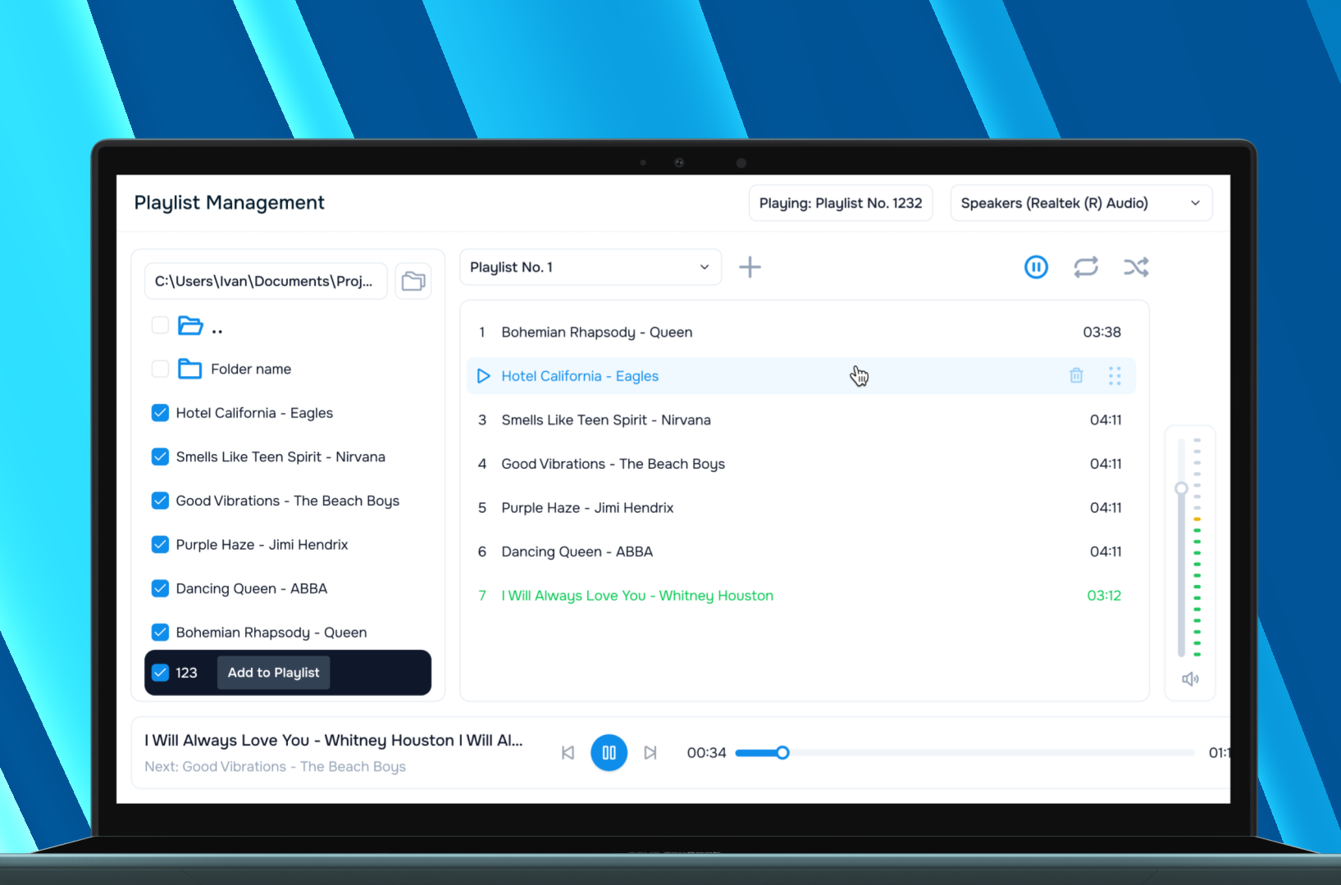
Task: Expand the parent folder entry with two dots
Action: 217,325
